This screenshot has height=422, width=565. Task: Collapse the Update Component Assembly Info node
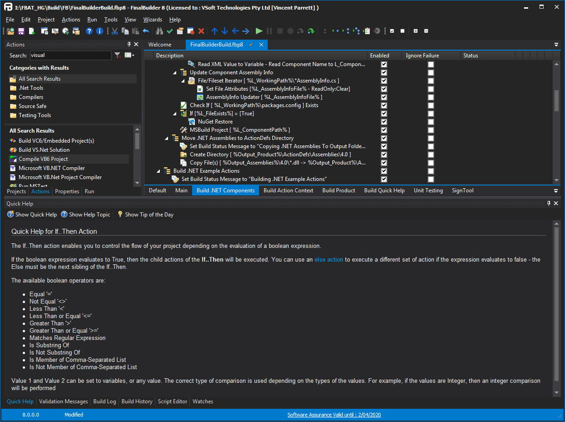click(175, 72)
